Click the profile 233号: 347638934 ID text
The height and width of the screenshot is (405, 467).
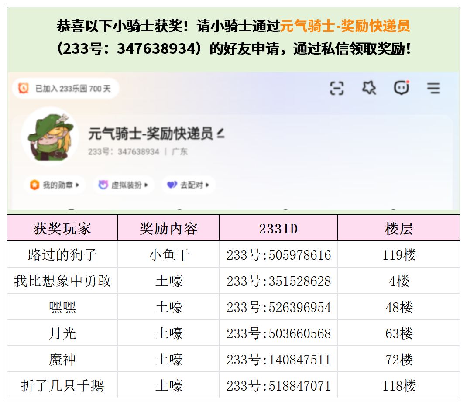point(124,152)
